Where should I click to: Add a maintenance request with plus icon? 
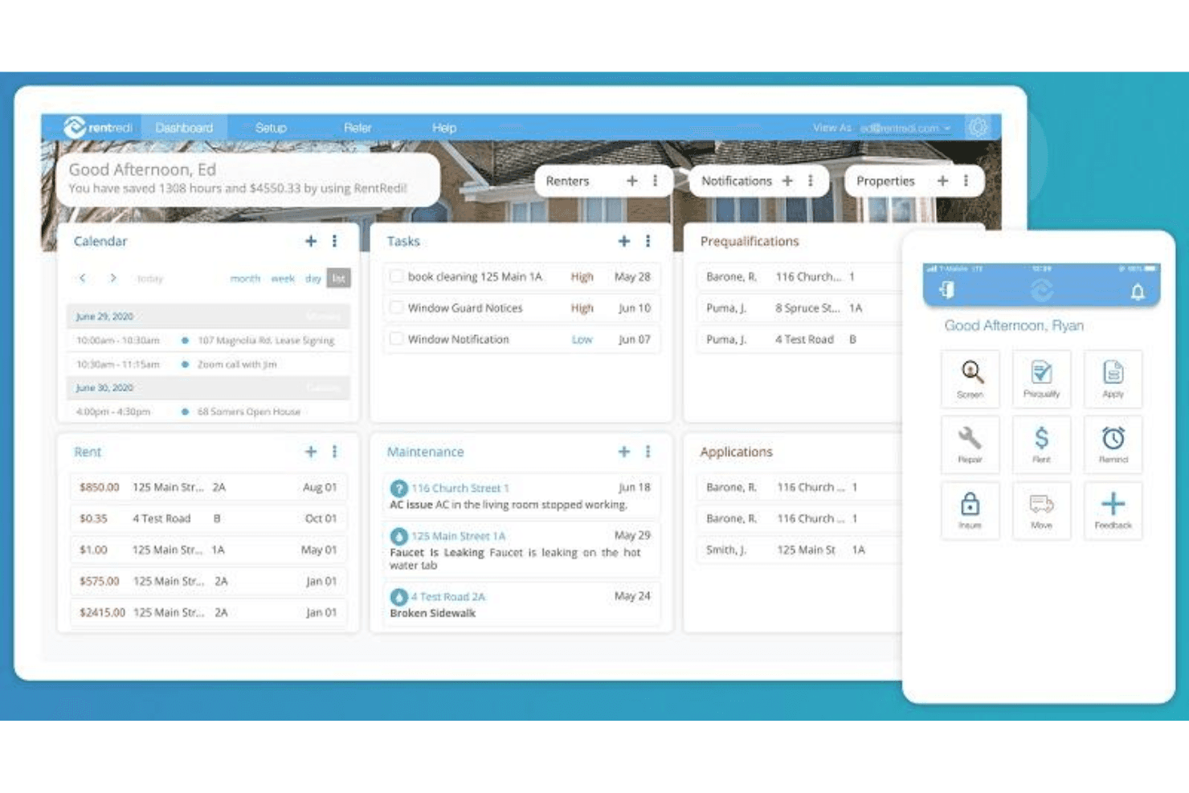tap(624, 452)
